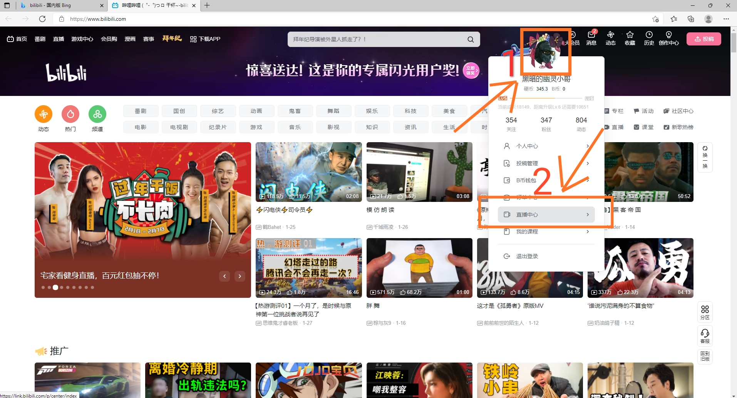Refresh the browser page
The width and height of the screenshot is (737, 398).
click(42, 19)
